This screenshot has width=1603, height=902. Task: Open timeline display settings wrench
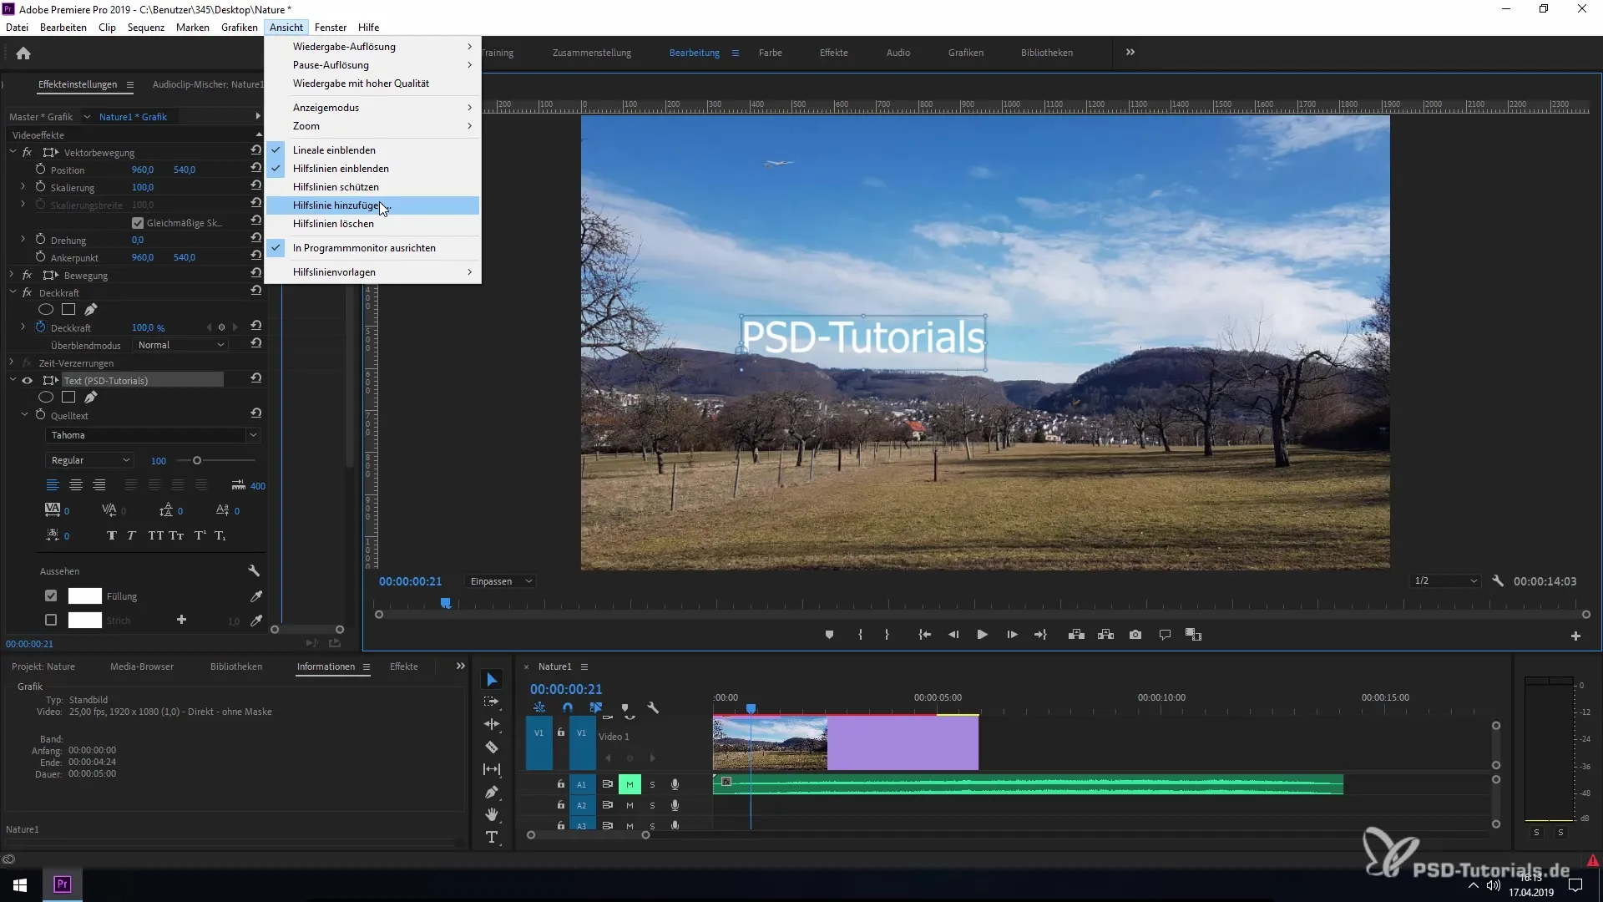(653, 707)
